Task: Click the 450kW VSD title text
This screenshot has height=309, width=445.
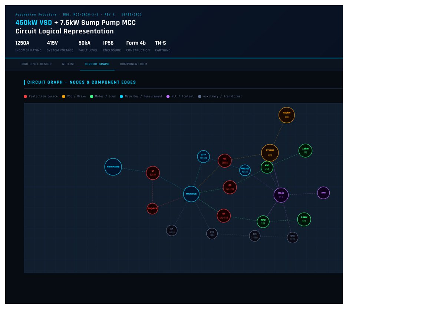Action: pos(34,23)
